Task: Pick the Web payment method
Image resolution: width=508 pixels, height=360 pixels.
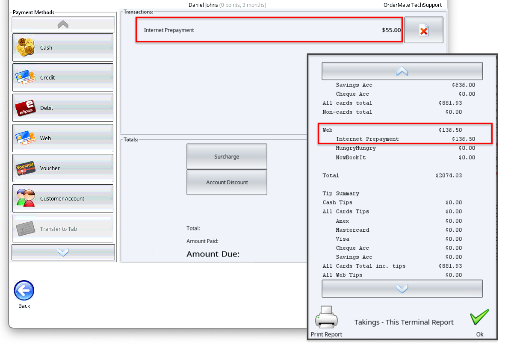Action: click(x=63, y=138)
